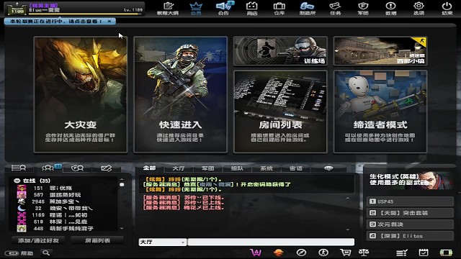Screen dimensions: 461x259
Task: Click the friend list scrollbar up arrow
Action: (122, 179)
